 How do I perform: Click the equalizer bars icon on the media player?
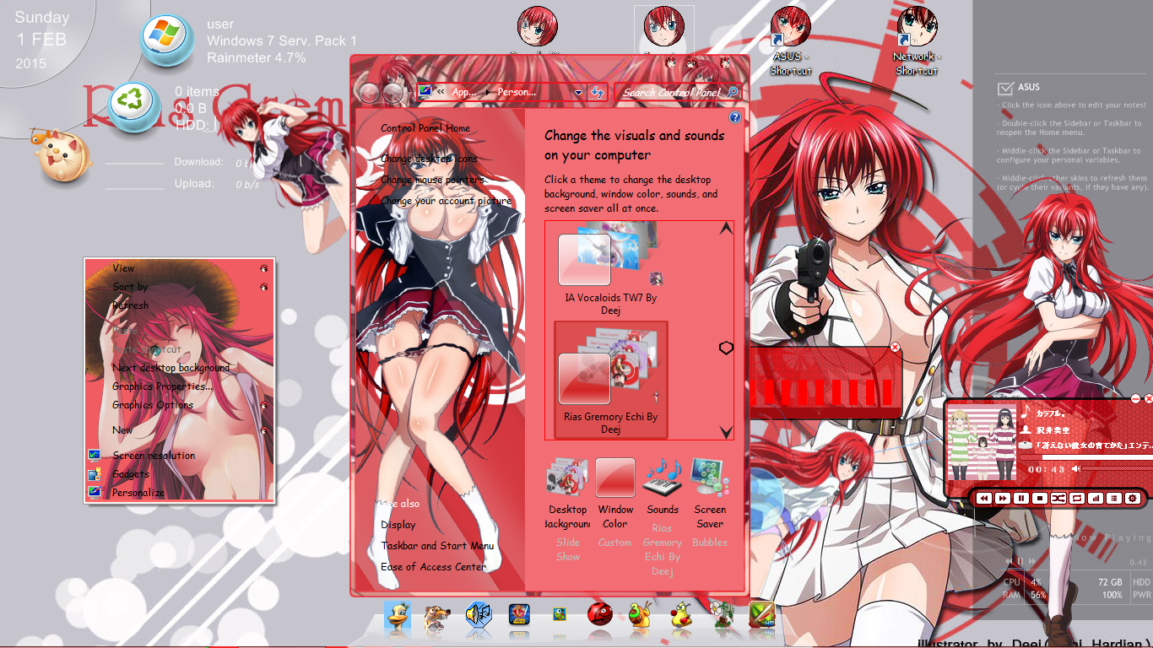tap(1096, 498)
